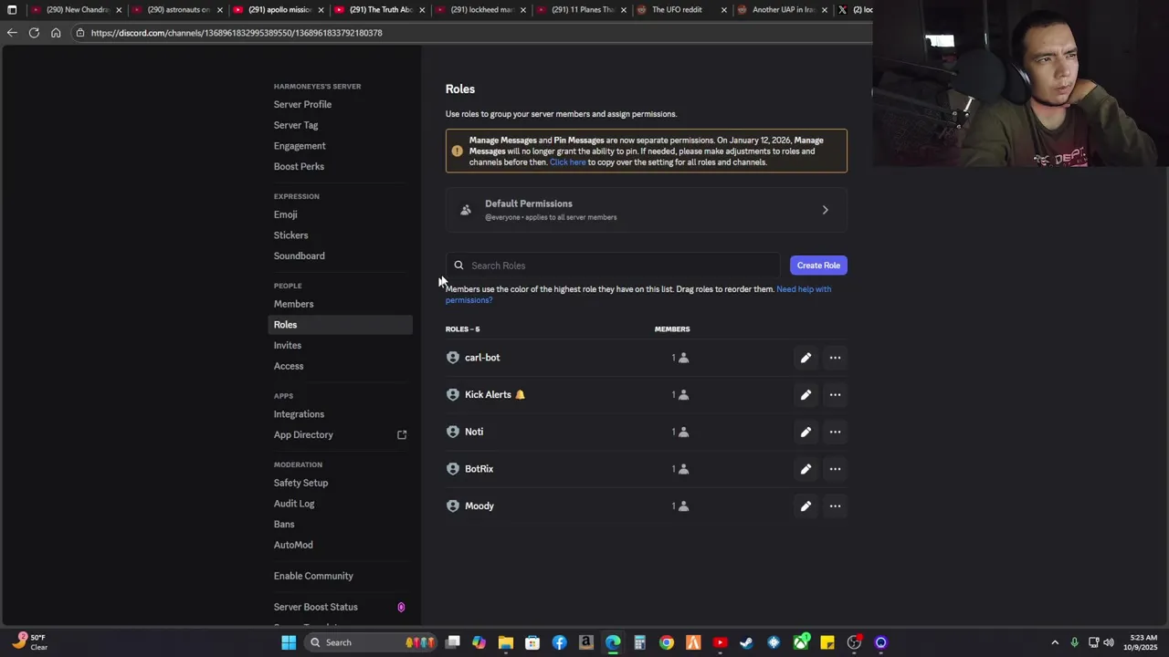
Task: Open more options for BotRix role
Action: coord(835,469)
